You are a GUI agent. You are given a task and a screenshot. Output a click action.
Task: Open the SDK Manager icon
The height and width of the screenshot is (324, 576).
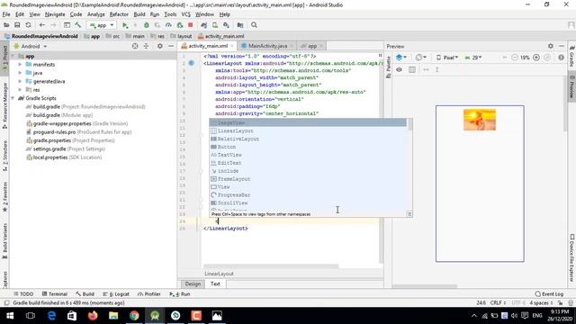tap(226, 25)
